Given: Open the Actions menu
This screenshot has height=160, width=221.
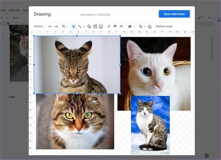Looking at the screenshot, I should click(39, 26).
